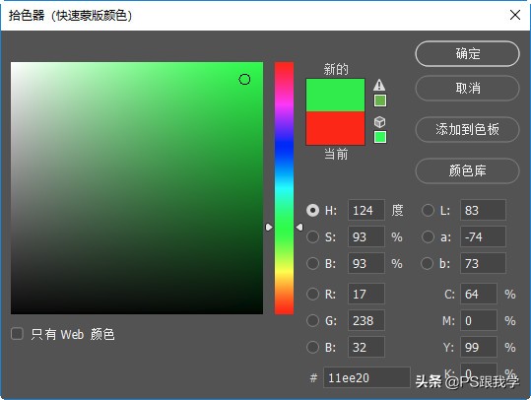
Task: Enable the Only Web Colors checkbox
Action: (17, 334)
